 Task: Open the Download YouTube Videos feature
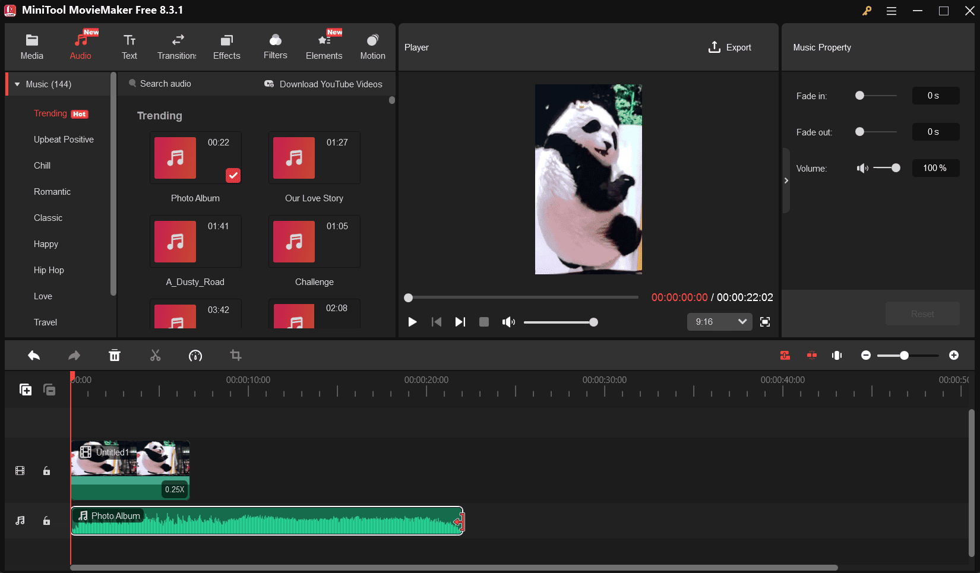pos(324,84)
